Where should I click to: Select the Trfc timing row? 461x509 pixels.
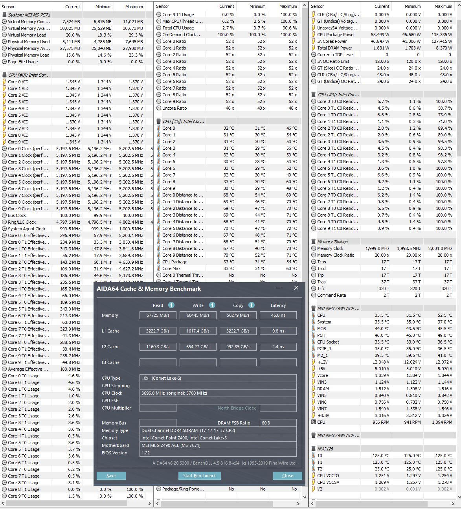tap(383, 288)
